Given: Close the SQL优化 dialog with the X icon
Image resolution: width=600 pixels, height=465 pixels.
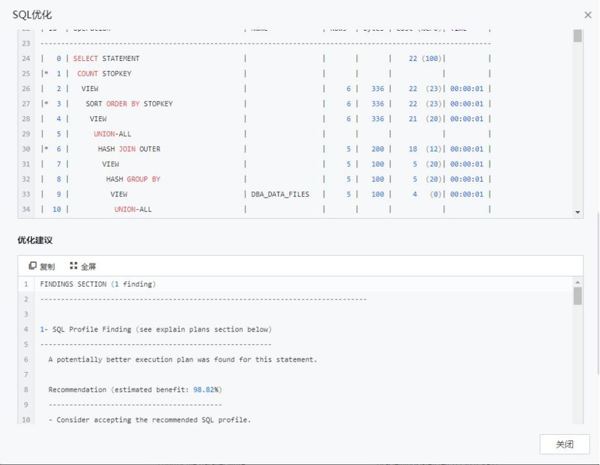Looking at the screenshot, I should pos(588,15).
